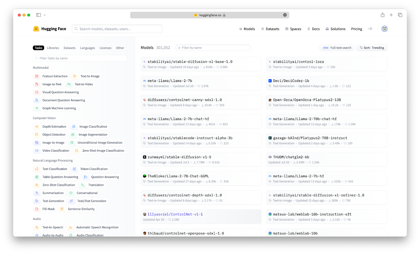Click the Graph Machine Learning icon
The height and width of the screenshot is (254, 420).
(37, 108)
